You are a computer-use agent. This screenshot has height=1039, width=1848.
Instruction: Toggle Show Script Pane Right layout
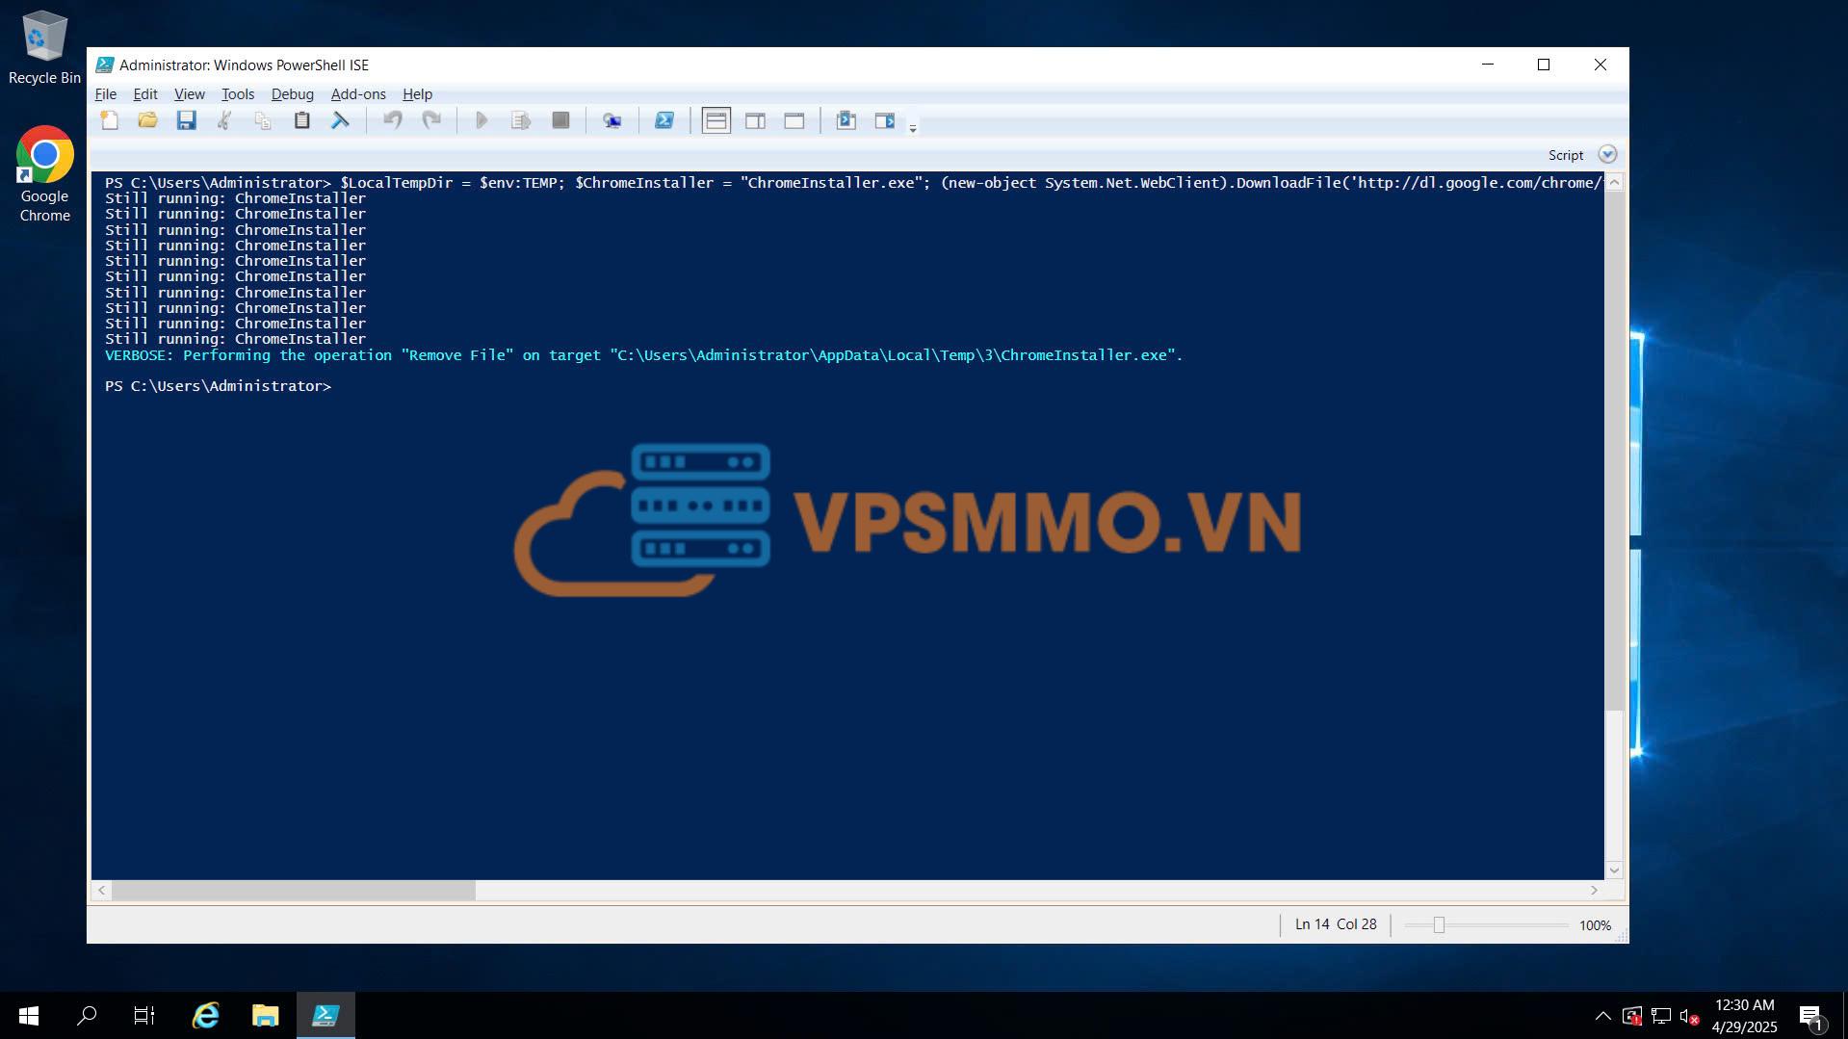[755, 120]
